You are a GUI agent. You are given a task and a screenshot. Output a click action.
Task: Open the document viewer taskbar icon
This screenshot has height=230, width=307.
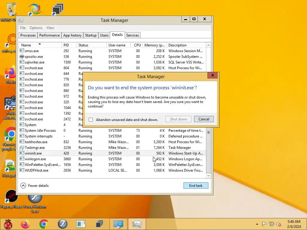(x=81, y=224)
